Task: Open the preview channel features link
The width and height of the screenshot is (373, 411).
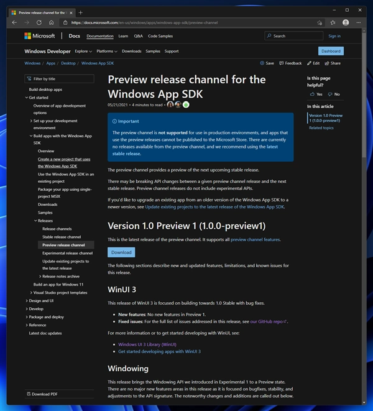Action: click(255, 239)
